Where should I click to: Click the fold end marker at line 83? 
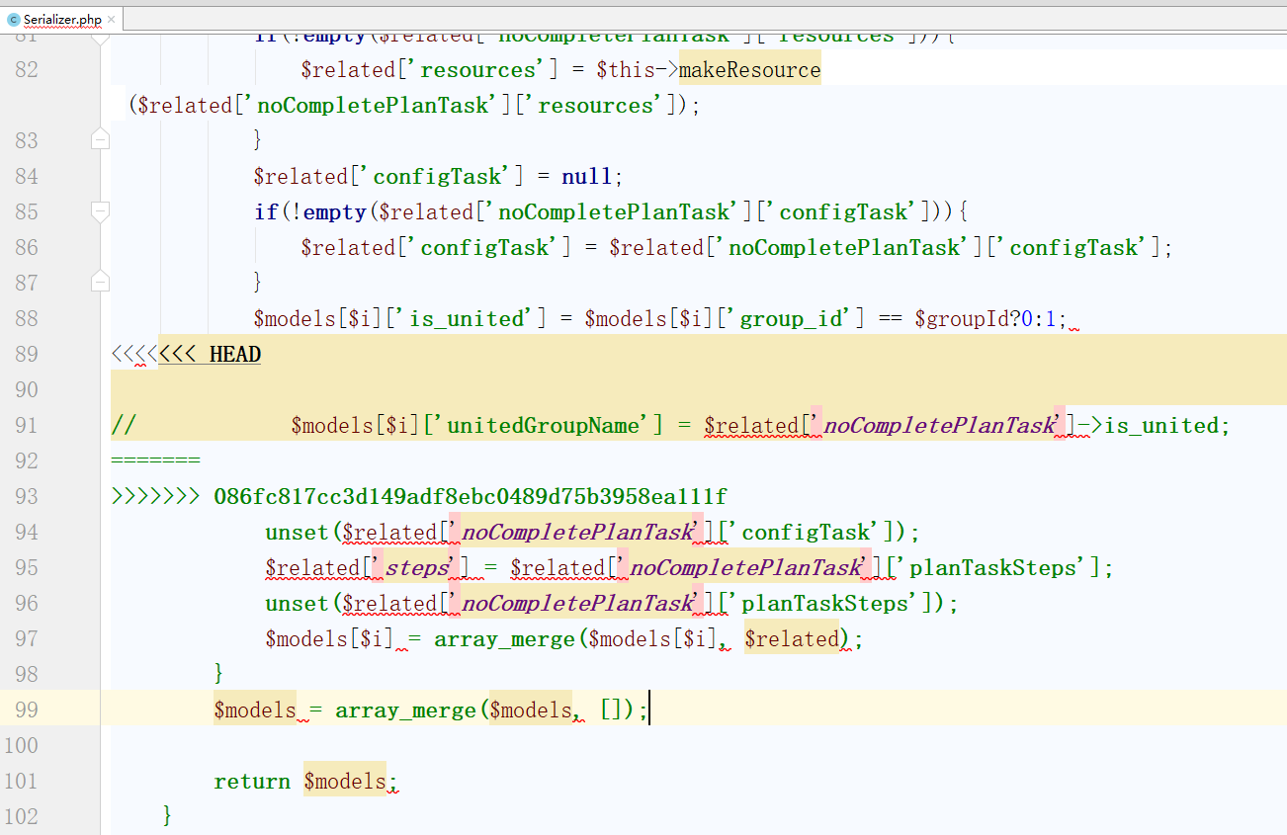coord(100,140)
